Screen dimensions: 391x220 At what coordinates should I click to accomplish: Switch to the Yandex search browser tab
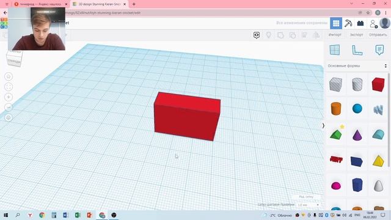tap(41, 4)
